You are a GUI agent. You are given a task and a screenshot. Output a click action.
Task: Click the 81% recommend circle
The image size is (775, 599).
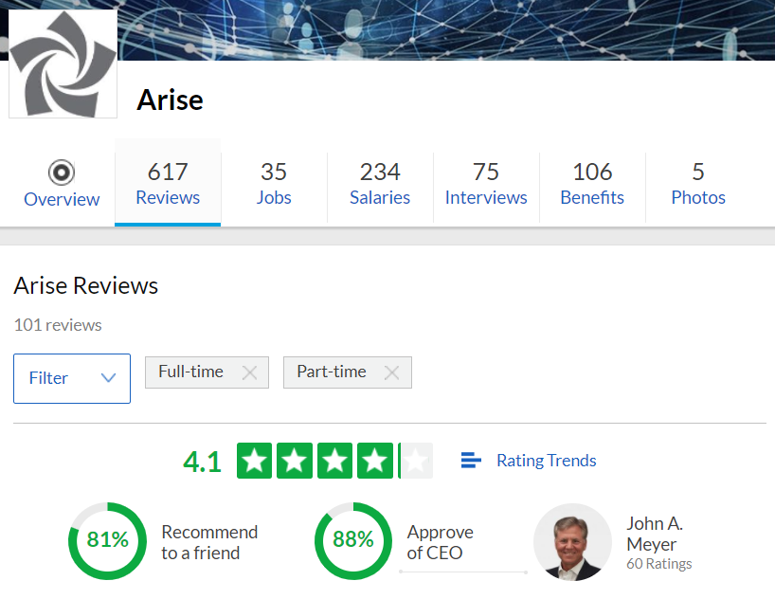(x=107, y=540)
